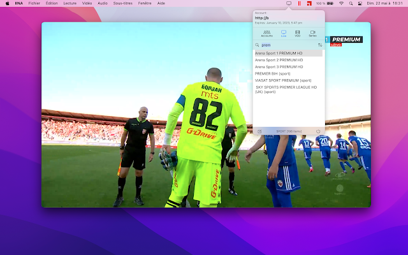Viewport: 408px width, 255px height.
Task: Open the Vidéo menu
Action: click(87, 3)
